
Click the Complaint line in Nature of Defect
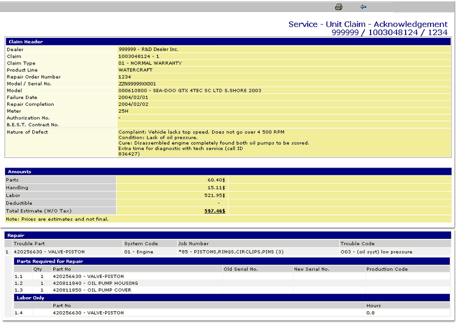pyautogui.click(x=201, y=132)
